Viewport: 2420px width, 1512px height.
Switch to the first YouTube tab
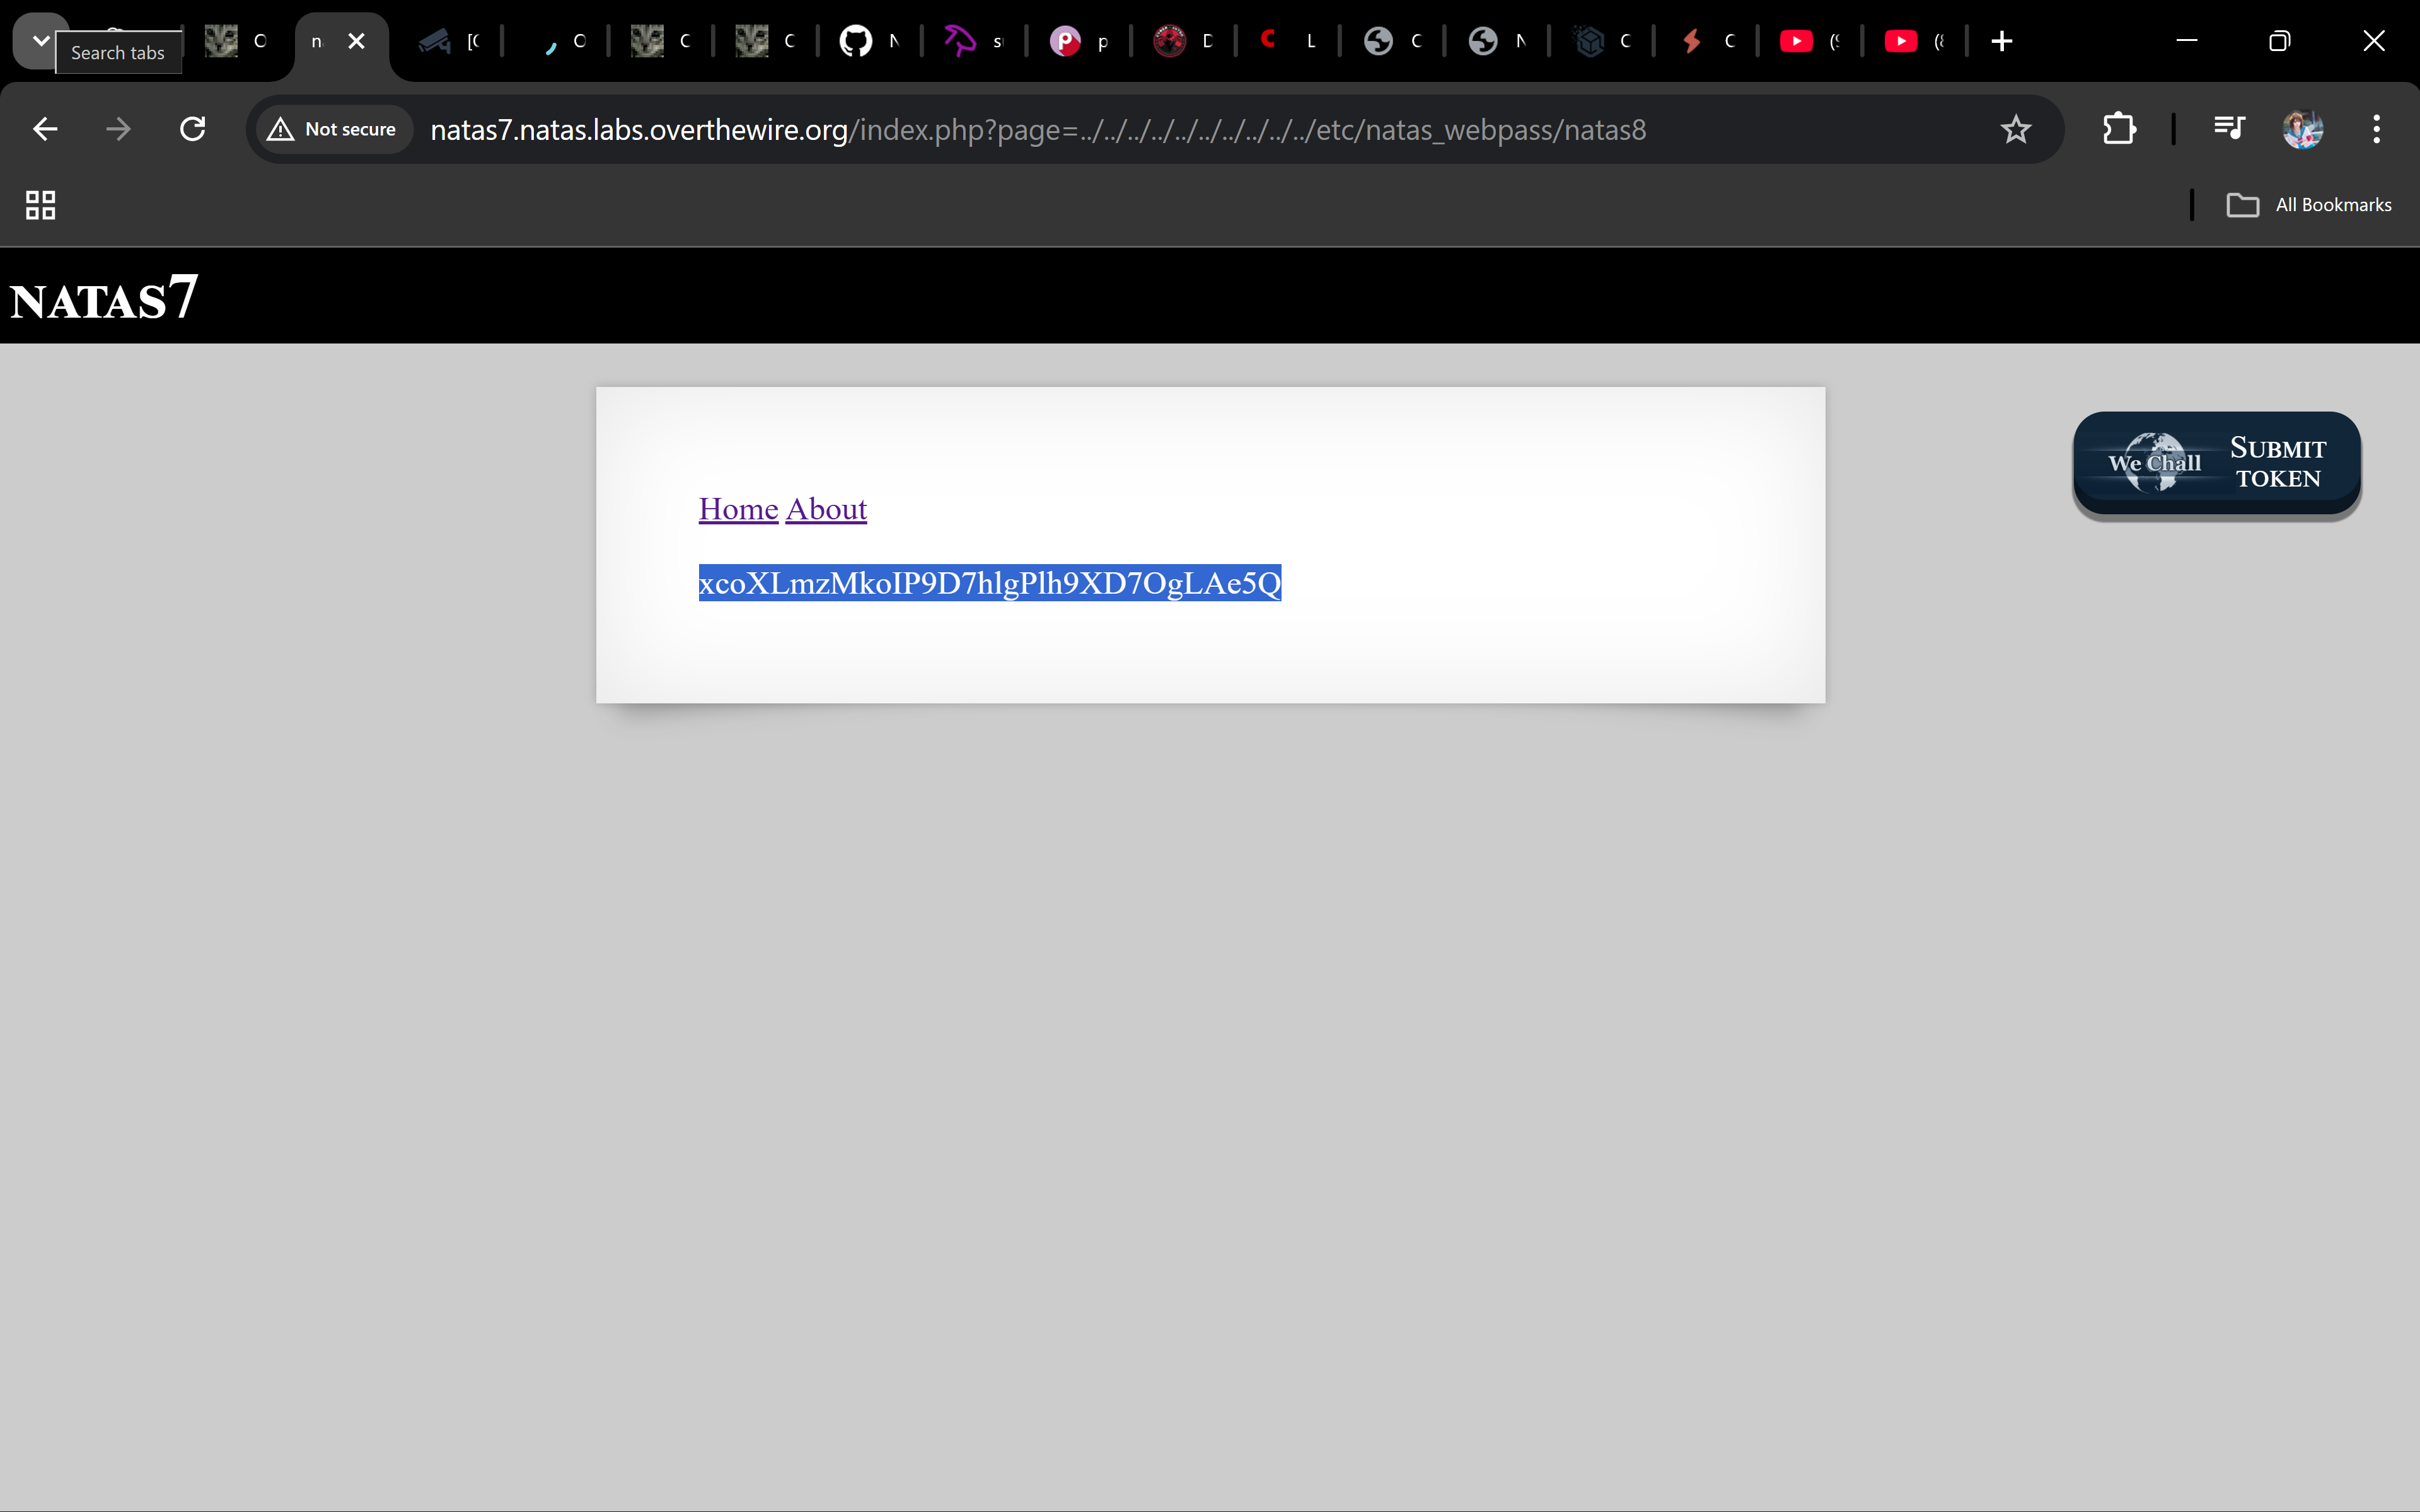1797,41
